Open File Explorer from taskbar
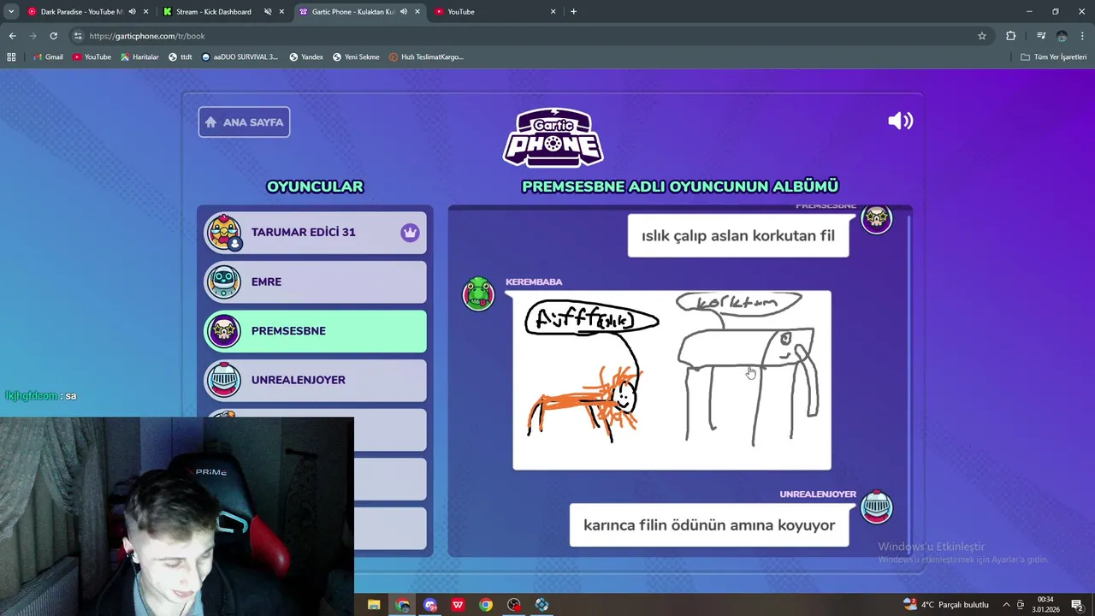 coord(374,605)
